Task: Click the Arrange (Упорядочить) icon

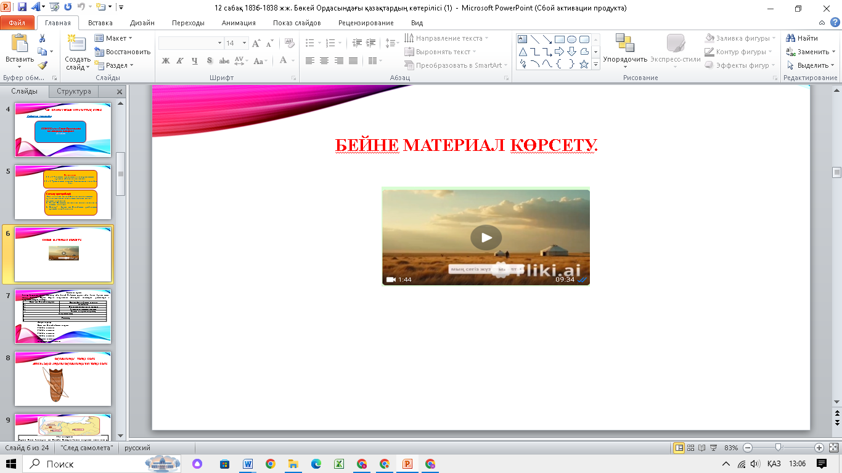Action: click(624, 44)
